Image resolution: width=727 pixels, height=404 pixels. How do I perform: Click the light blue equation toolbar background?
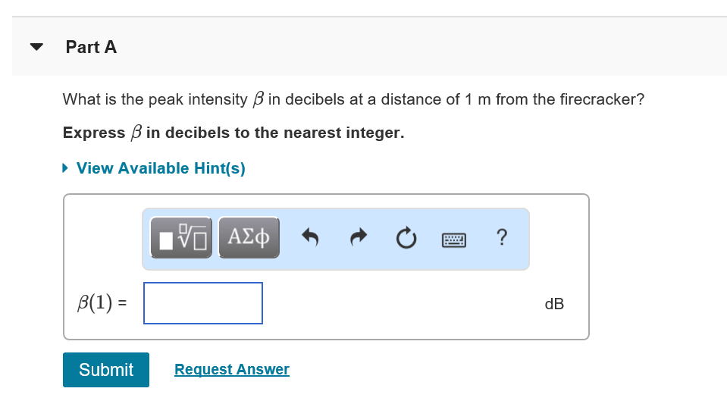[x=519, y=260]
